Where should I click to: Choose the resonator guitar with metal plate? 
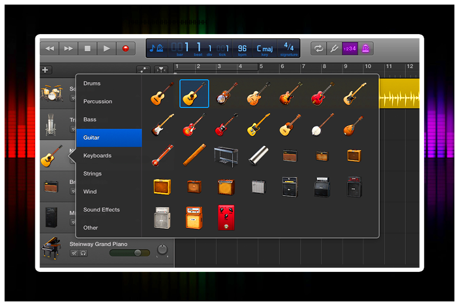pyautogui.click(x=226, y=94)
